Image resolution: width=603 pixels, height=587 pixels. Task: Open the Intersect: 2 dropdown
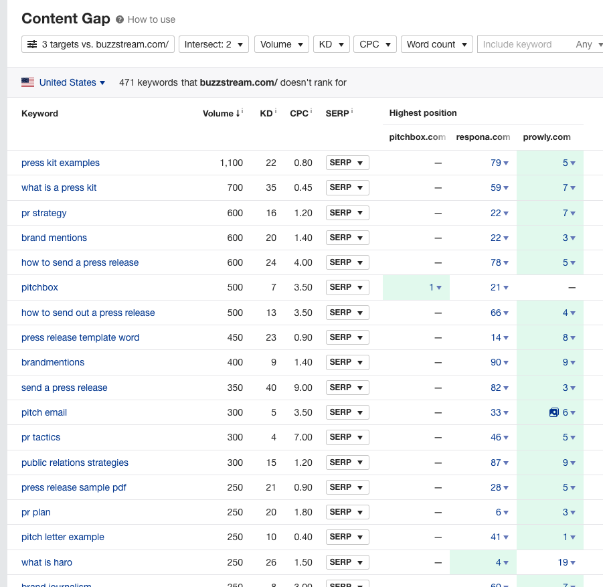[x=213, y=44]
